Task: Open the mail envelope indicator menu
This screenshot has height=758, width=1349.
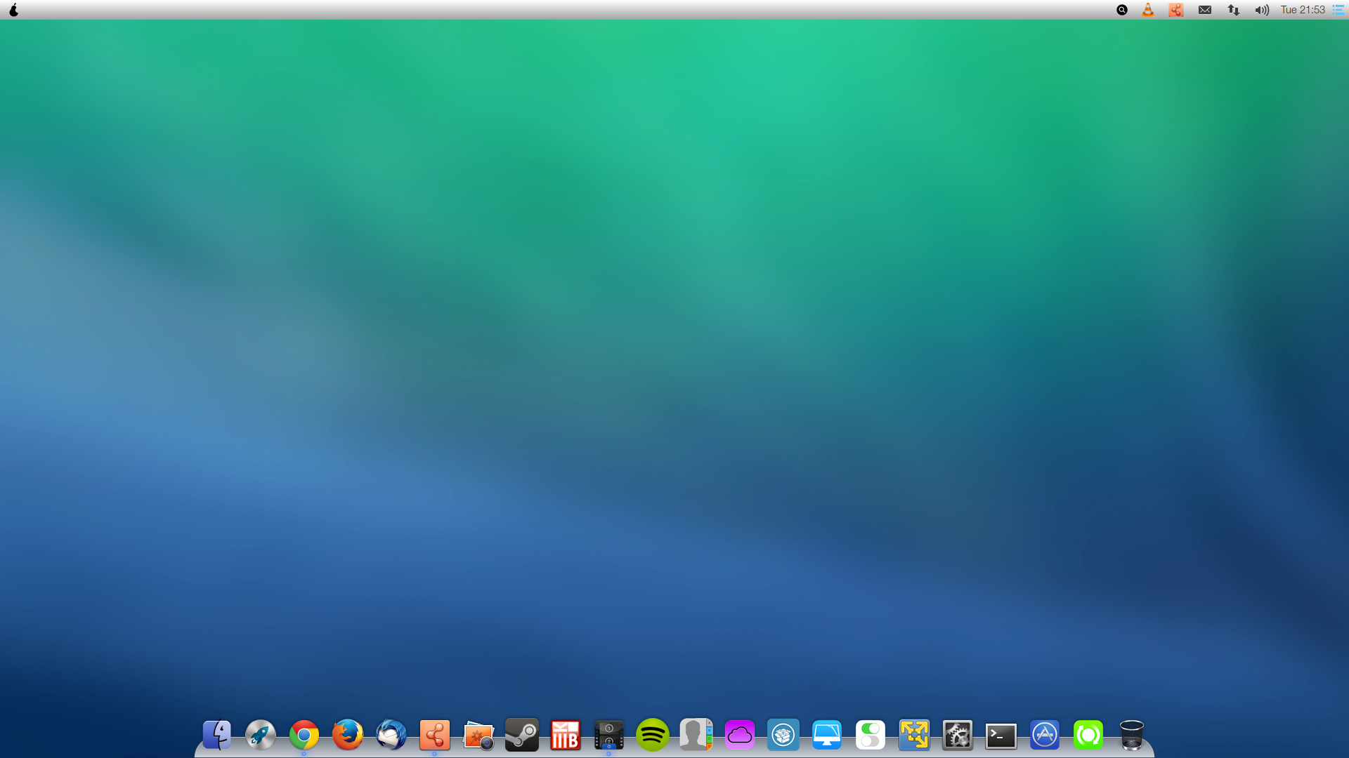Action: click(x=1204, y=10)
